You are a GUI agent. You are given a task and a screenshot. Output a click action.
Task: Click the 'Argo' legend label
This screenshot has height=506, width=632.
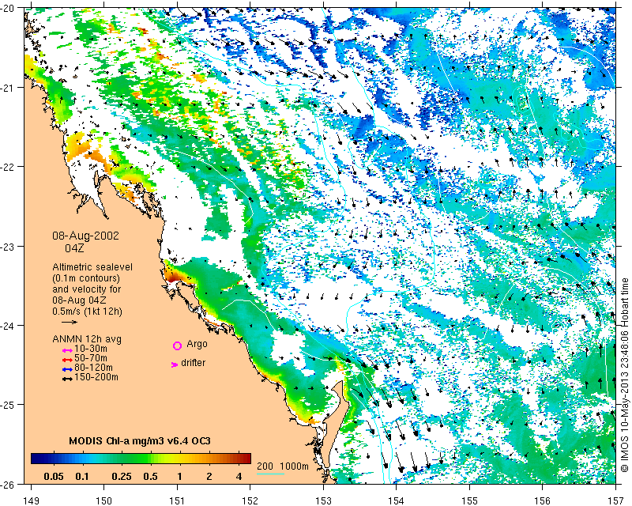tap(197, 345)
